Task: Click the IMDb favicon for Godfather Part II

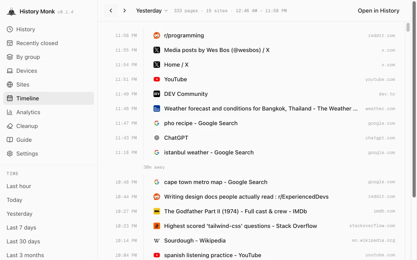Action: (x=157, y=211)
